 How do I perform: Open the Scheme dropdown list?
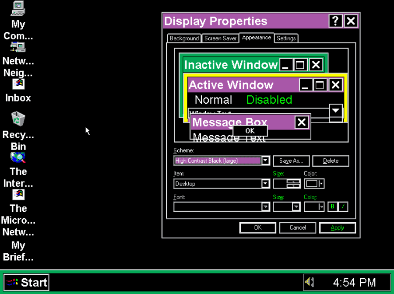click(x=266, y=161)
